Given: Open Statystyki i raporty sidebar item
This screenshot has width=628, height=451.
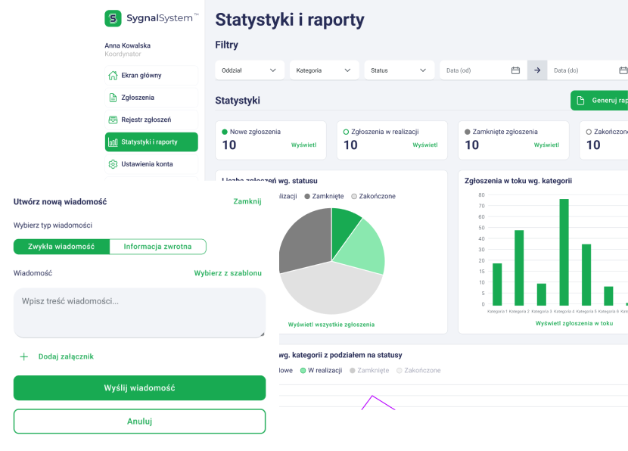Looking at the screenshot, I should click(x=151, y=142).
